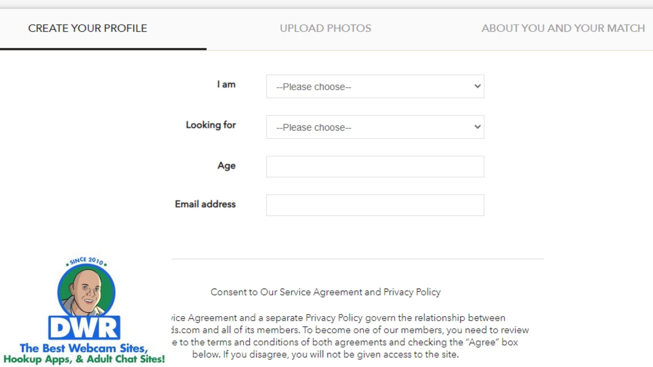The height and width of the screenshot is (367, 653).
Task: Switch to the Create Your Profile tab
Action: pyautogui.click(x=87, y=28)
